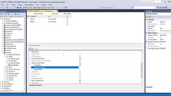171x96 pixels.
Task: Click the Object Explorer auto-hide pin icon
Action: click(23, 11)
